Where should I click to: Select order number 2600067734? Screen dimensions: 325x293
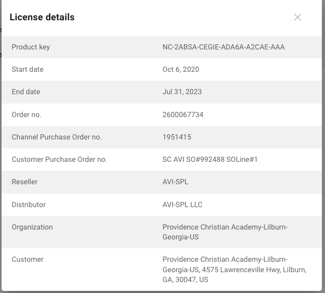pyautogui.click(x=183, y=114)
